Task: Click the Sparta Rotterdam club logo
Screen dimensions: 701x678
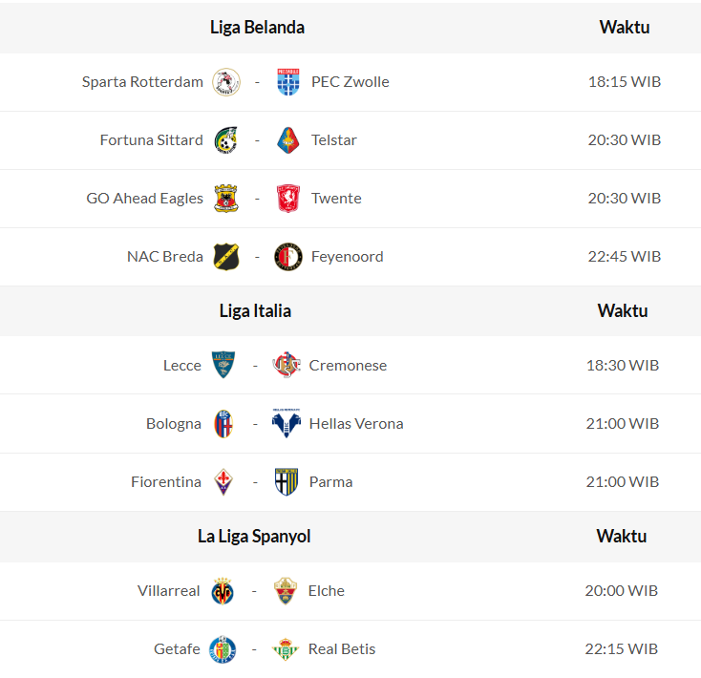Action: point(226,82)
